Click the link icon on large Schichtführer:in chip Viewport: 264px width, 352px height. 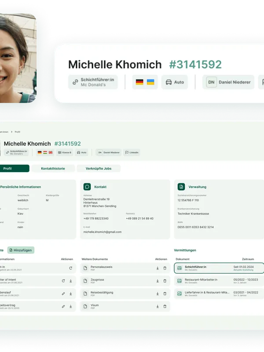tap(75, 82)
